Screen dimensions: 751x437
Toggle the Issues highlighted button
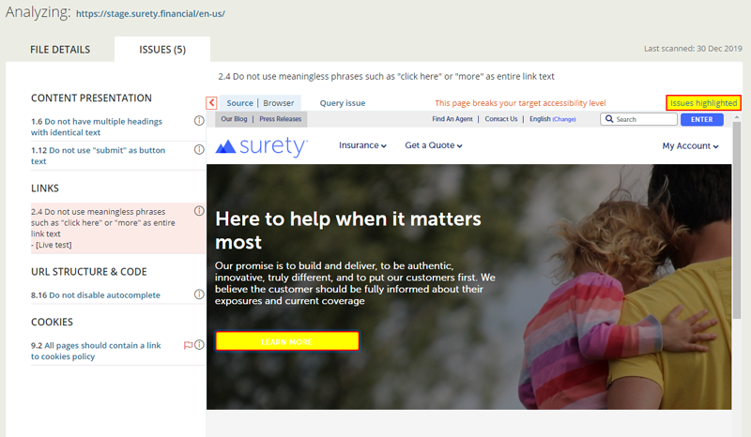coord(703,103)
